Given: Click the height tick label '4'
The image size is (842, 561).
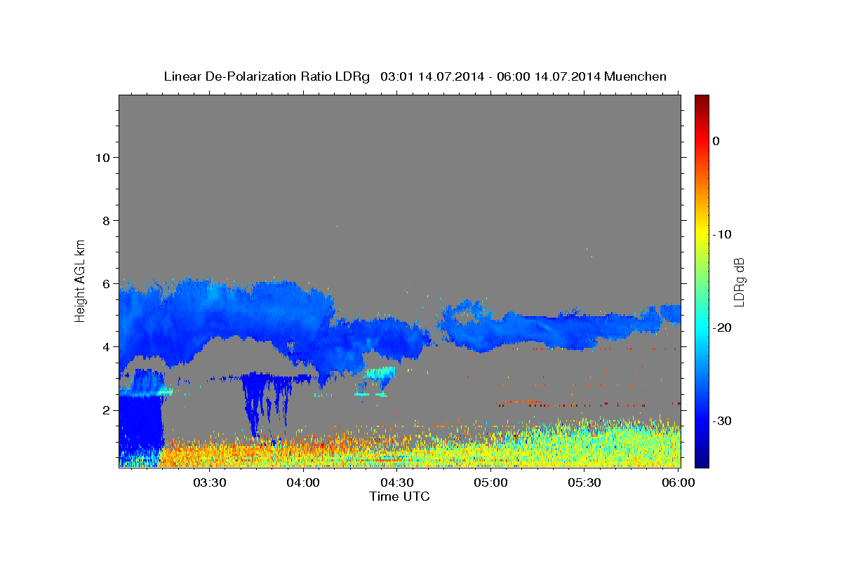Looking at the screenshot, I should 105,346.
